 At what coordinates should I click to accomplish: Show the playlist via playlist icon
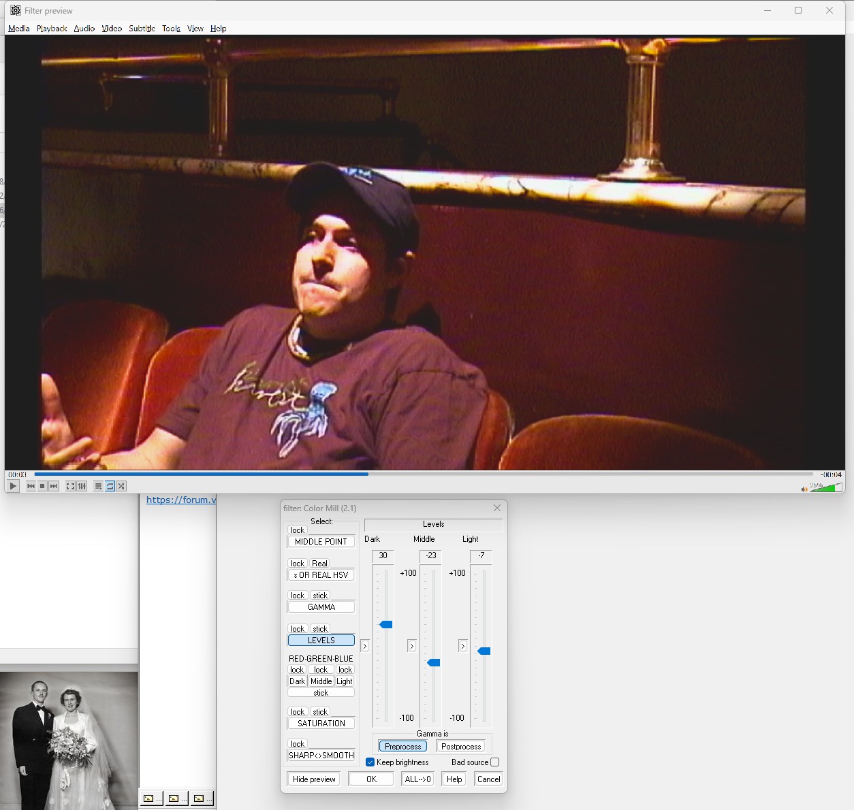coord(98,486)
